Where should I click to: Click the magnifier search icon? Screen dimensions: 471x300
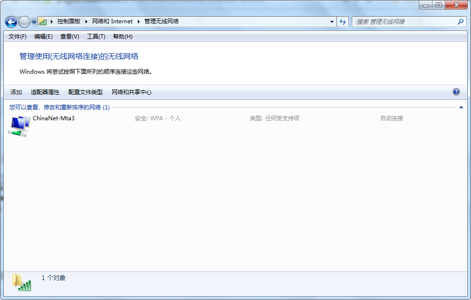pyautogui.click(x=461, y=22)
